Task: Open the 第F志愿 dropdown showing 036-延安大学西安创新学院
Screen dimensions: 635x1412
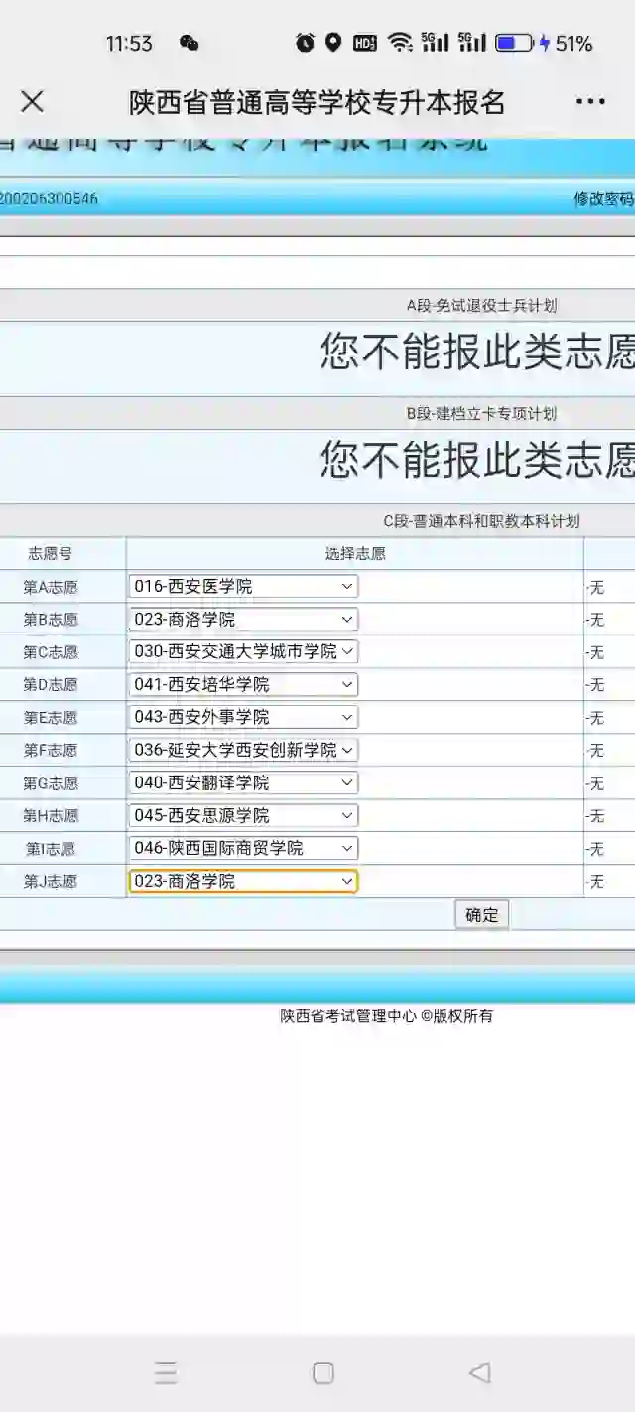Action: [243, 750]
